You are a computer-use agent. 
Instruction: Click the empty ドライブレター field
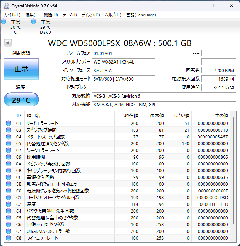point(123,87)
